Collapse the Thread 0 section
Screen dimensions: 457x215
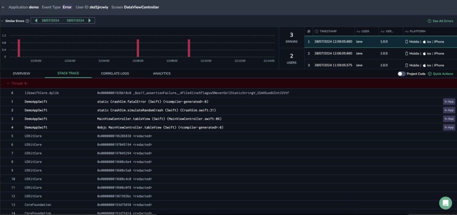pos(8,83)
